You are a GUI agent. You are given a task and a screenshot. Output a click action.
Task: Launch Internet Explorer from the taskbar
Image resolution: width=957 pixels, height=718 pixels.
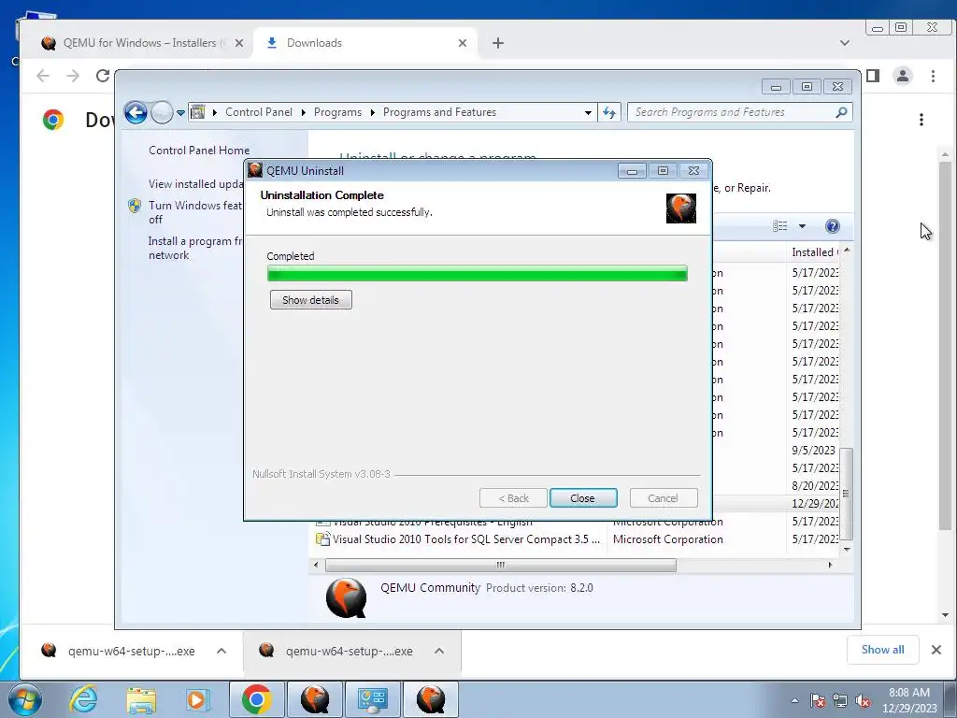click(83, 699)
